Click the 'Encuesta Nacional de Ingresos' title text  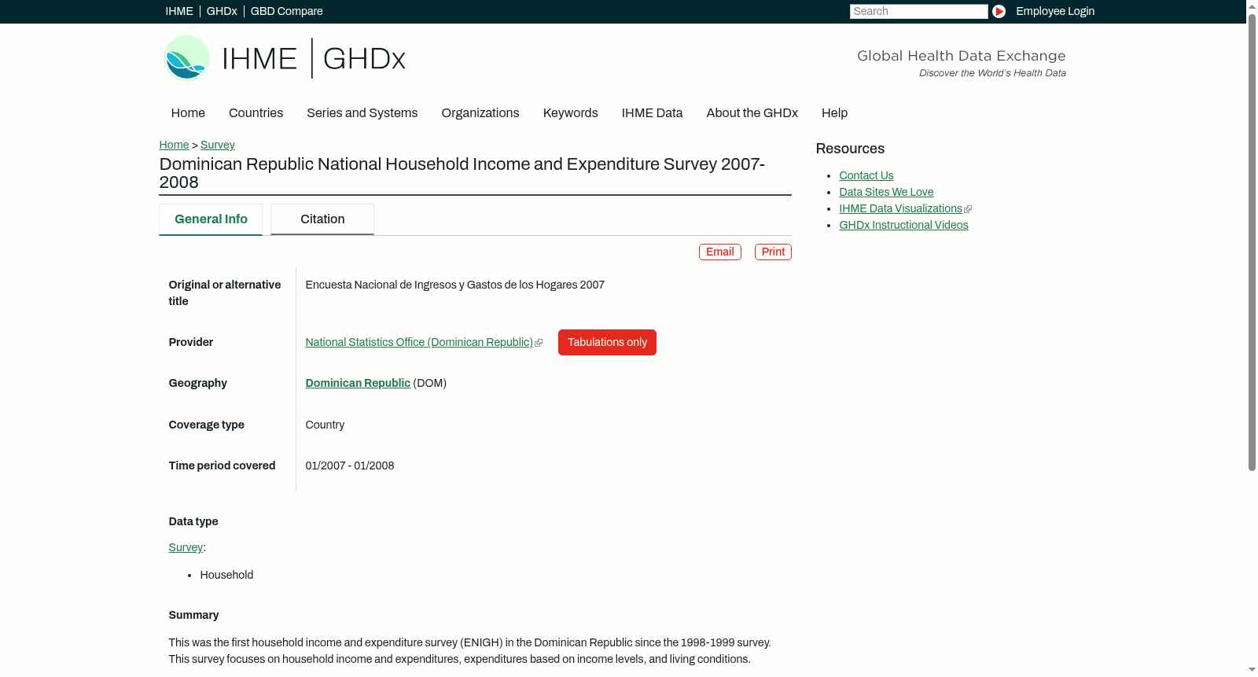click(454, 285)
